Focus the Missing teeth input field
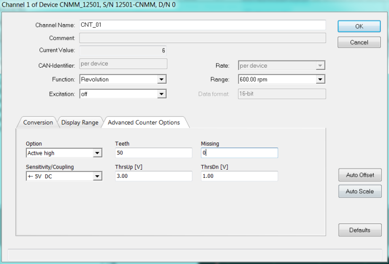The width and height of the screenshot is (389, 264). point(239,153)
